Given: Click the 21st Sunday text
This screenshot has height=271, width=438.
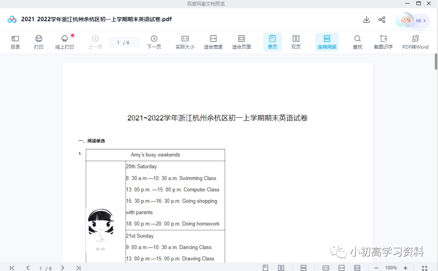Looking at the screenshot, I should [x=140, y=236].
